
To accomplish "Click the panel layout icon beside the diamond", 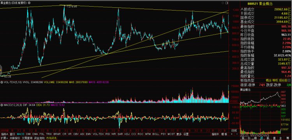I will click(x=227, y=3).
